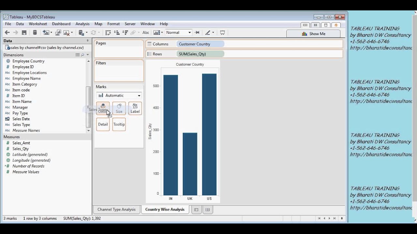Click the New Dashboard tab icon at bottom
This screenshot has height=234, width=417.
(208, 210)
